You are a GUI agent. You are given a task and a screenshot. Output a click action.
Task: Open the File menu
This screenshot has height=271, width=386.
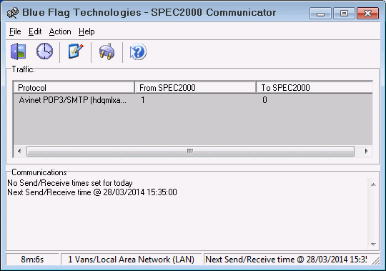15,31
